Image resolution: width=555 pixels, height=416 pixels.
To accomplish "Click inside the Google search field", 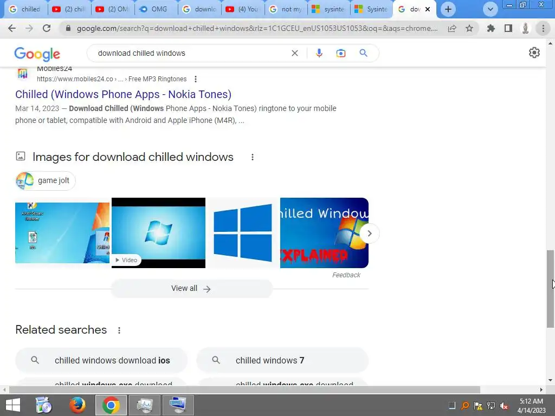I will click(x=191, y=53).
